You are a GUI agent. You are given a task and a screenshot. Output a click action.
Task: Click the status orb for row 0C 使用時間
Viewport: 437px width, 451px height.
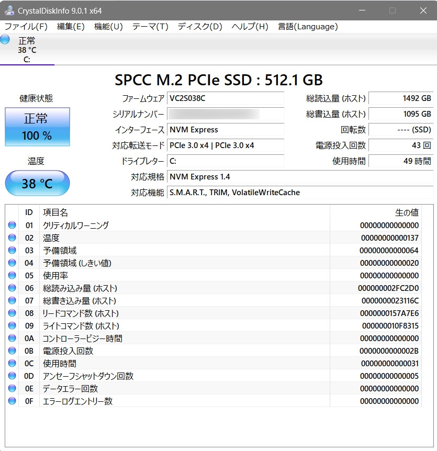12,363
